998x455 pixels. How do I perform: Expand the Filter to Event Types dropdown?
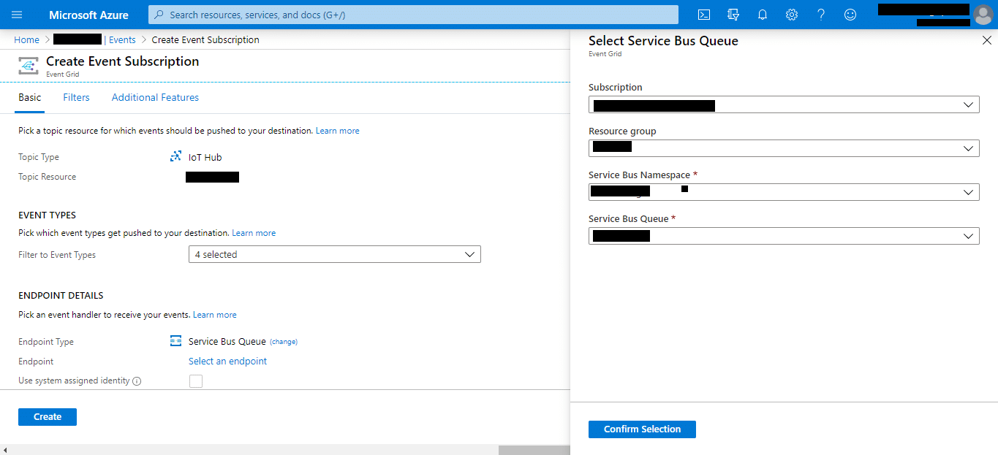[x=334, y=254]
